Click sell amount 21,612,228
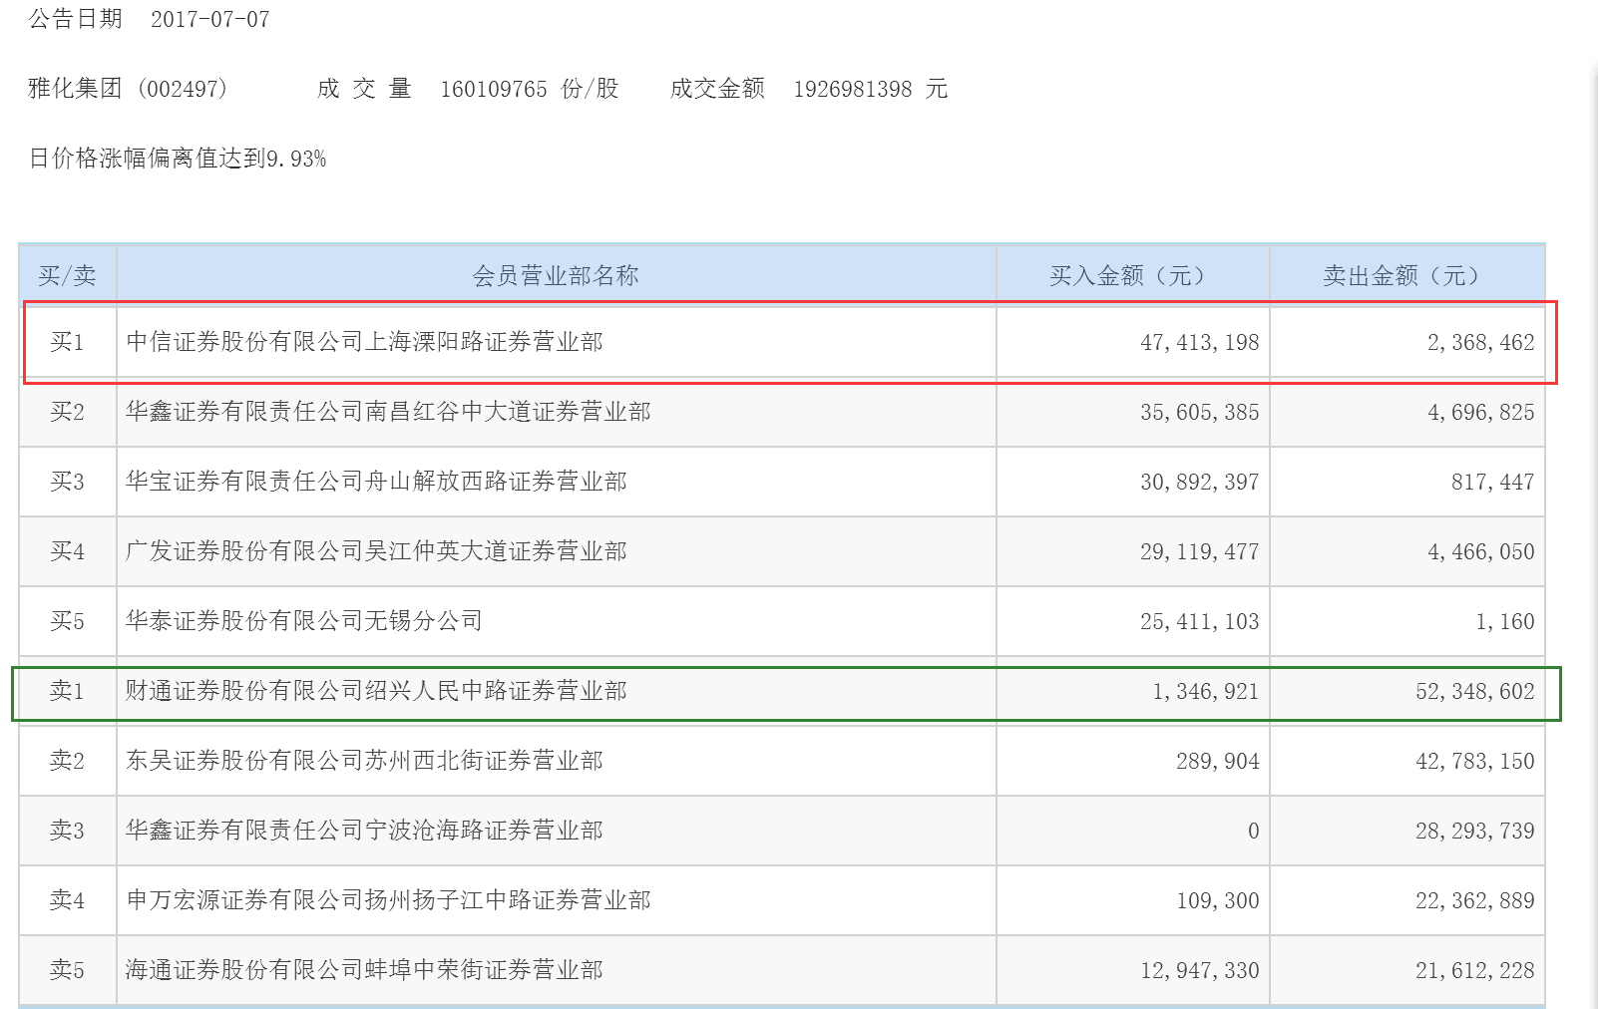 coord(1475,971)
